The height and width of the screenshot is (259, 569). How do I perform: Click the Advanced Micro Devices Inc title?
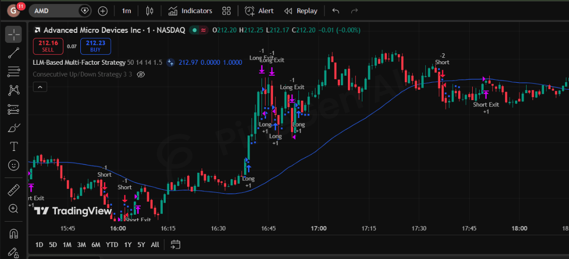(x=92, y=30)
